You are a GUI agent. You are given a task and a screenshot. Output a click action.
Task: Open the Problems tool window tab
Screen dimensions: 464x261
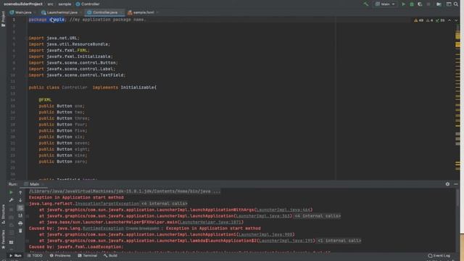60,255
